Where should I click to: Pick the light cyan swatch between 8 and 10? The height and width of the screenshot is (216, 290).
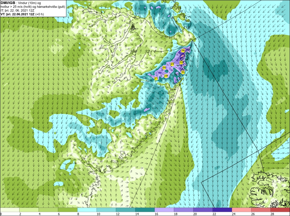87,210
